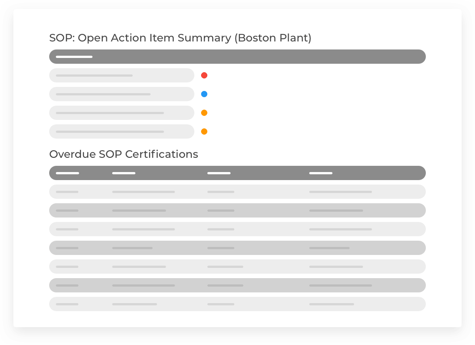Select the fourth action item bar
The image size is (475, 345).
point(122,131)
